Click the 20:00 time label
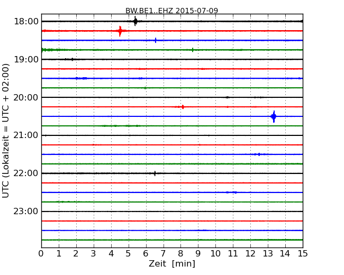This screenshot has width=344, height=275. pyautogui.click(x=26, y=97)
